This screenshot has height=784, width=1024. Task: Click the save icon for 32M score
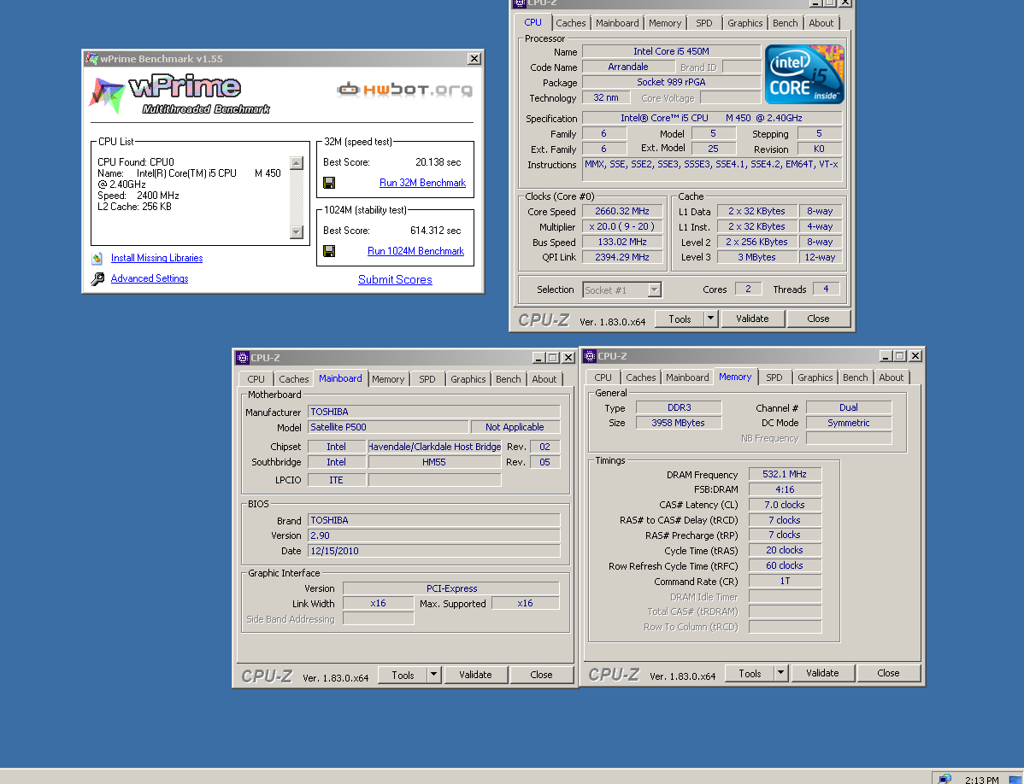coord(329,184)
